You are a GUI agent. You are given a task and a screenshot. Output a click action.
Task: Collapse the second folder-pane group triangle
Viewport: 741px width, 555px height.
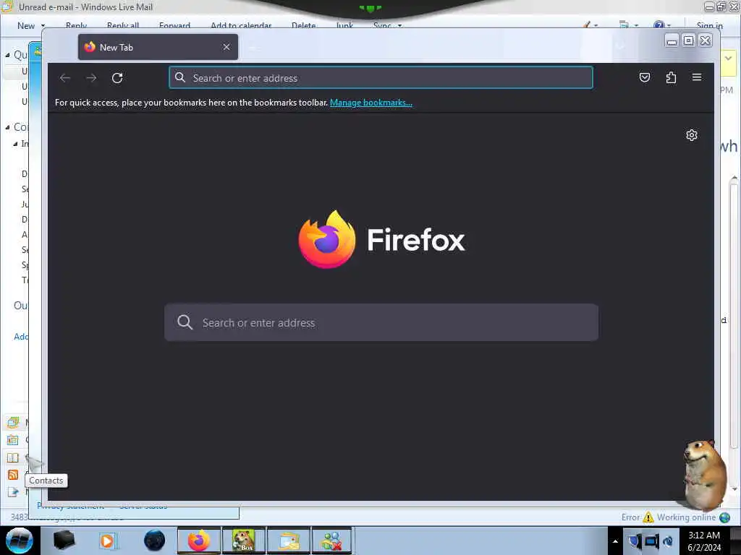tap(7, 127)
